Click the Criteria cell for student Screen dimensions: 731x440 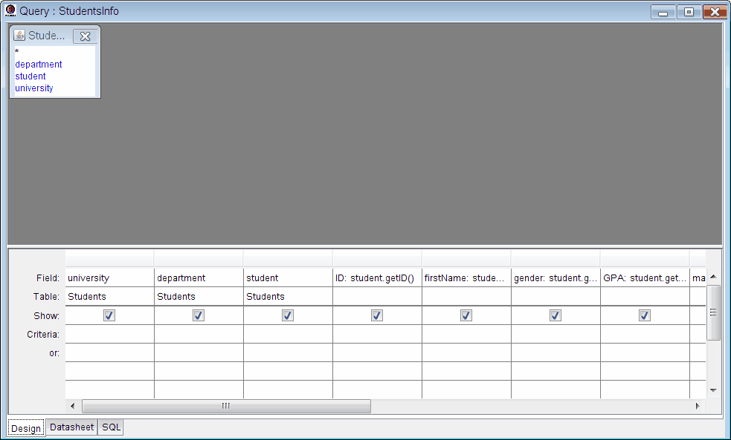coord(288,334)
